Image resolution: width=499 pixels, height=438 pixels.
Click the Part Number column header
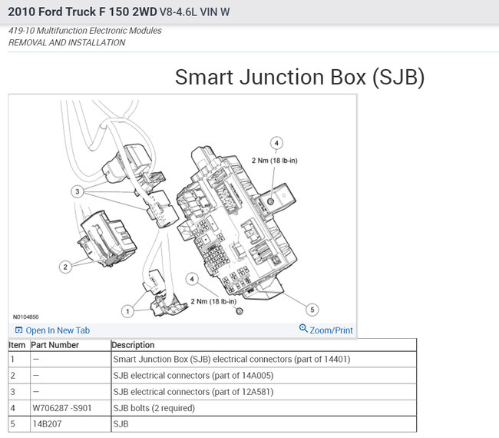coord(55,345)
